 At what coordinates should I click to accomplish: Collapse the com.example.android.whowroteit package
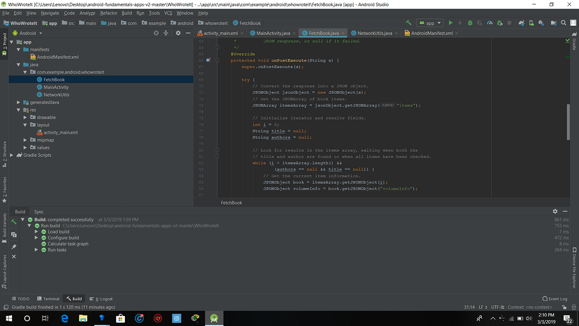25,72
